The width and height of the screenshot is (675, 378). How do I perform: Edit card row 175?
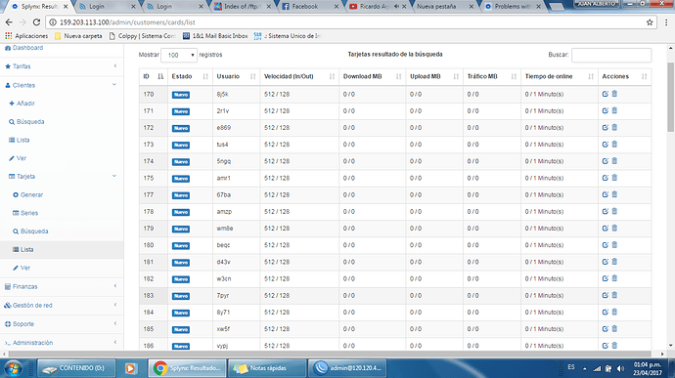(x=605, y=178)
